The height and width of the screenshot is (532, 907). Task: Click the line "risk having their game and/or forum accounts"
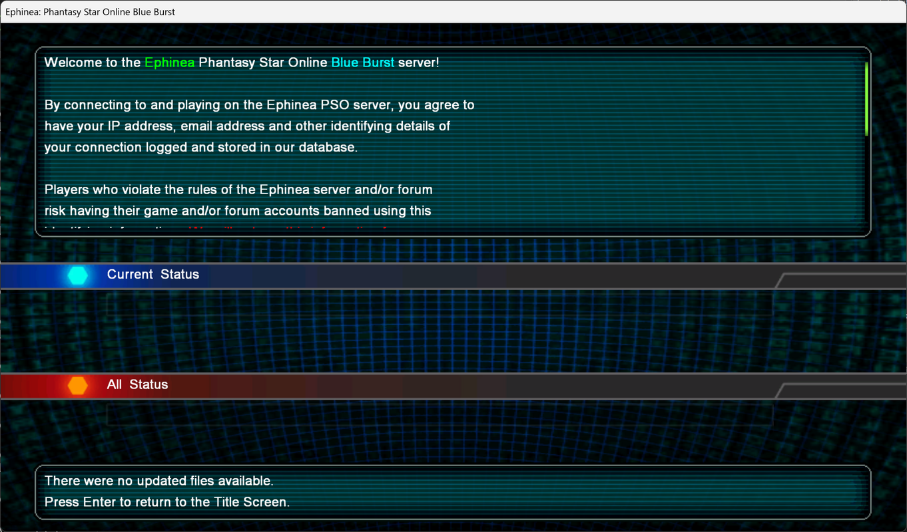tap(238, 211)
